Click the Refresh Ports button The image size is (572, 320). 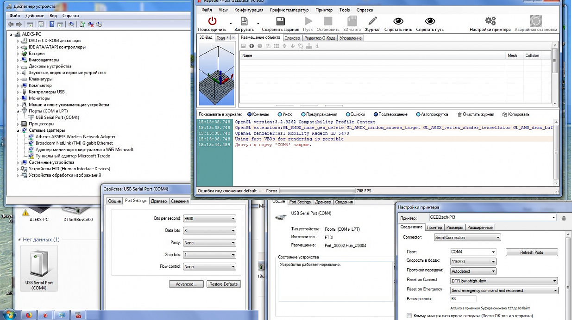[531, 252]
